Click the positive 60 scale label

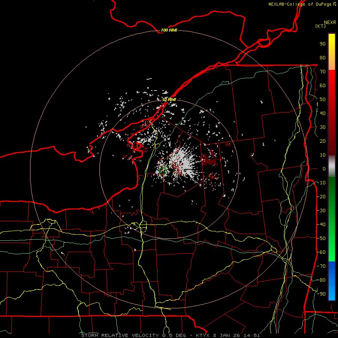click(323, 85)
